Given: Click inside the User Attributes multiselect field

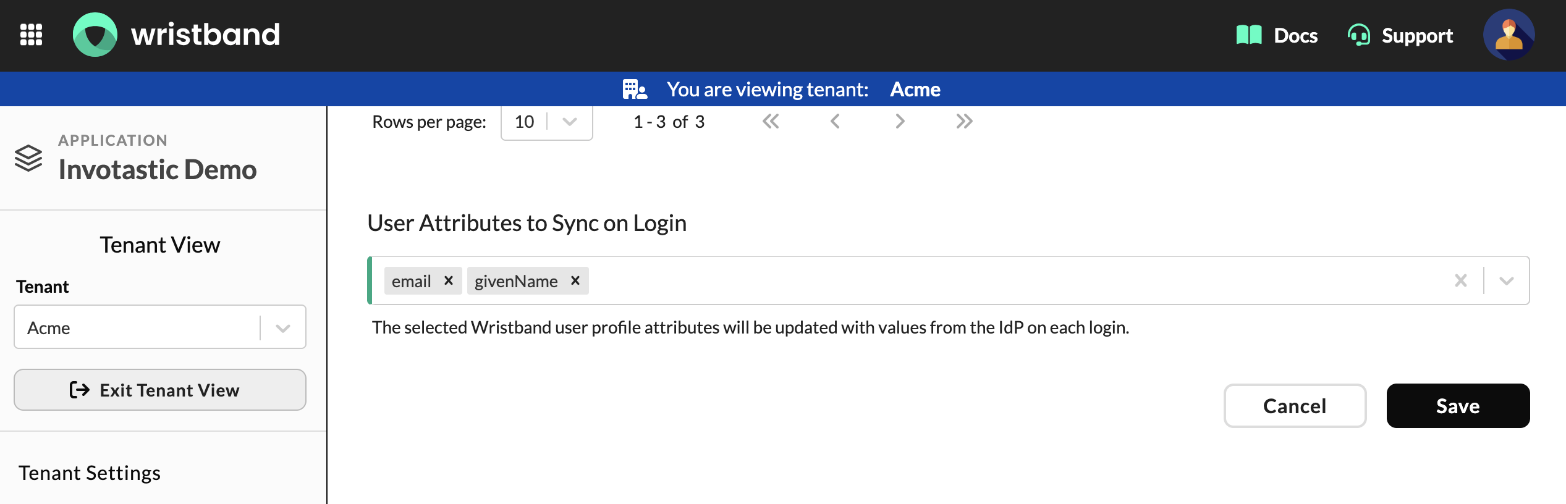Looking at the screenshot, I should pyautogui.click(x=949, y=281).
